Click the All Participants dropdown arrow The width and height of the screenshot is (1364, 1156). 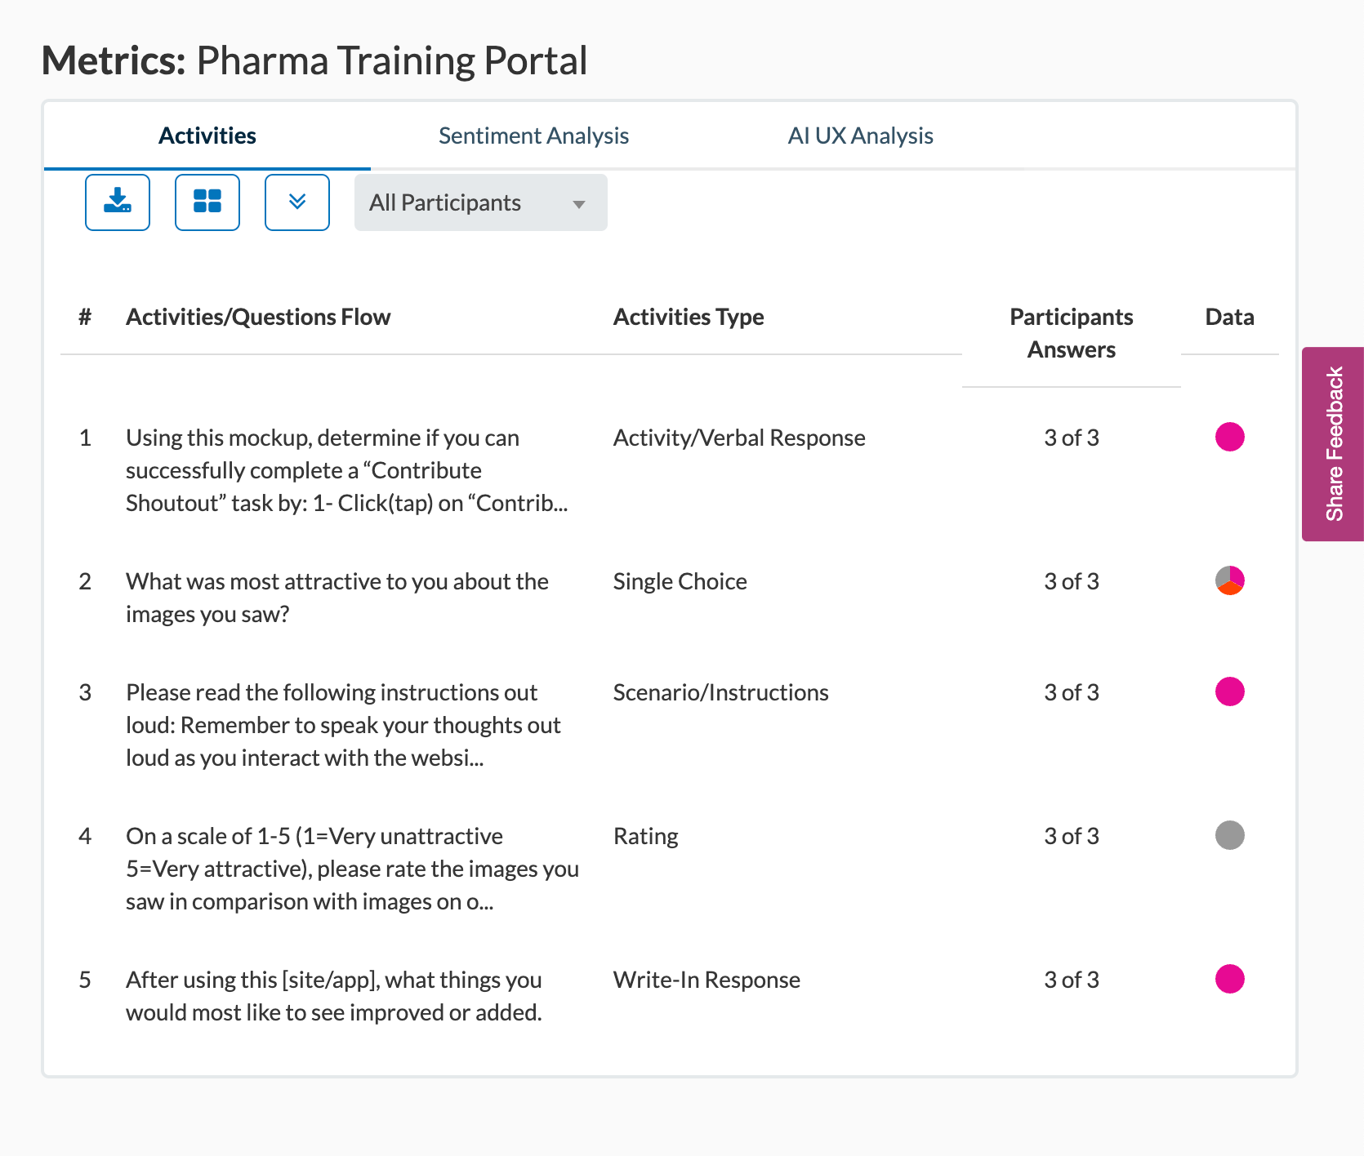tap(579, 204)
